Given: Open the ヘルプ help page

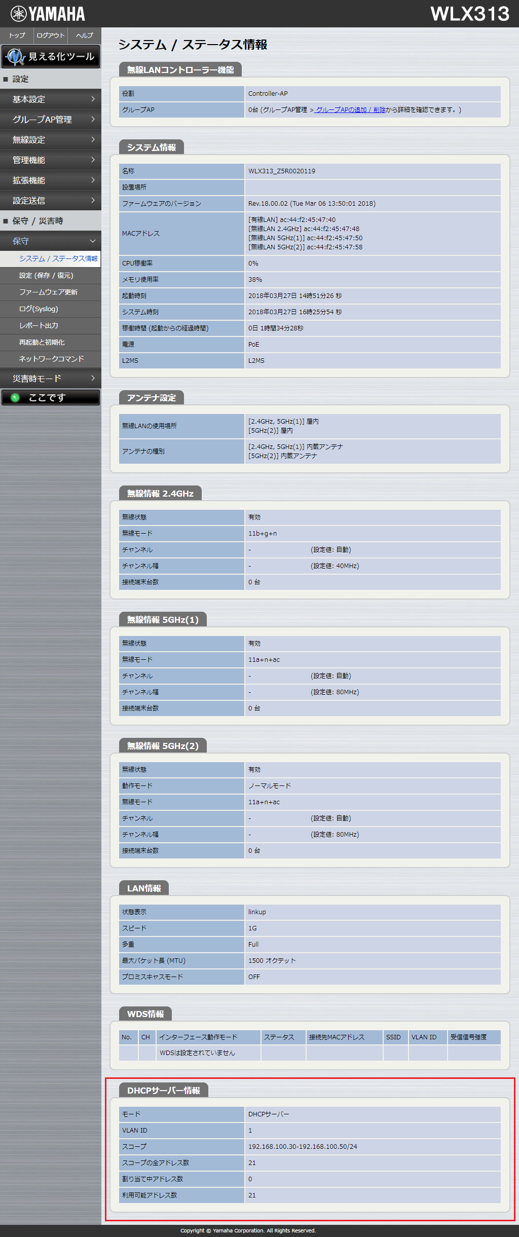Looking at the screenshot, I should point(84,35).
